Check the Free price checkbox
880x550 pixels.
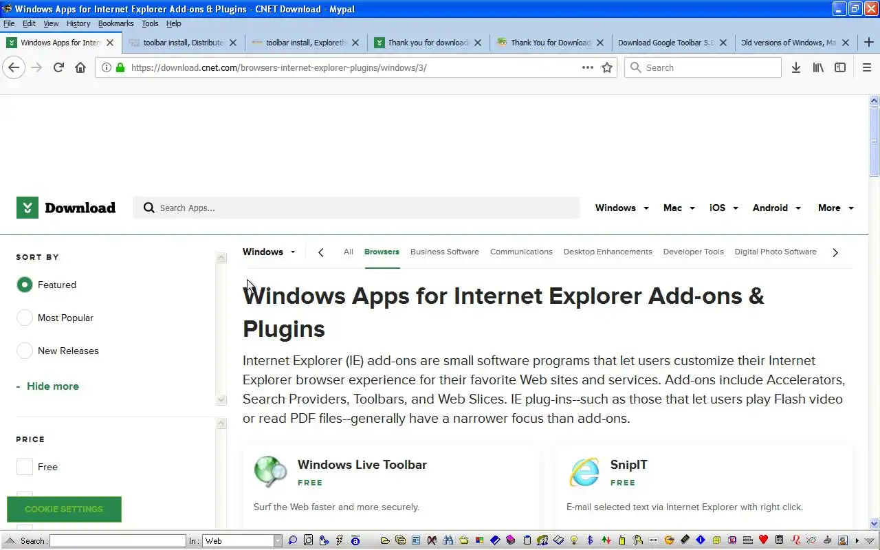[25, 467]
